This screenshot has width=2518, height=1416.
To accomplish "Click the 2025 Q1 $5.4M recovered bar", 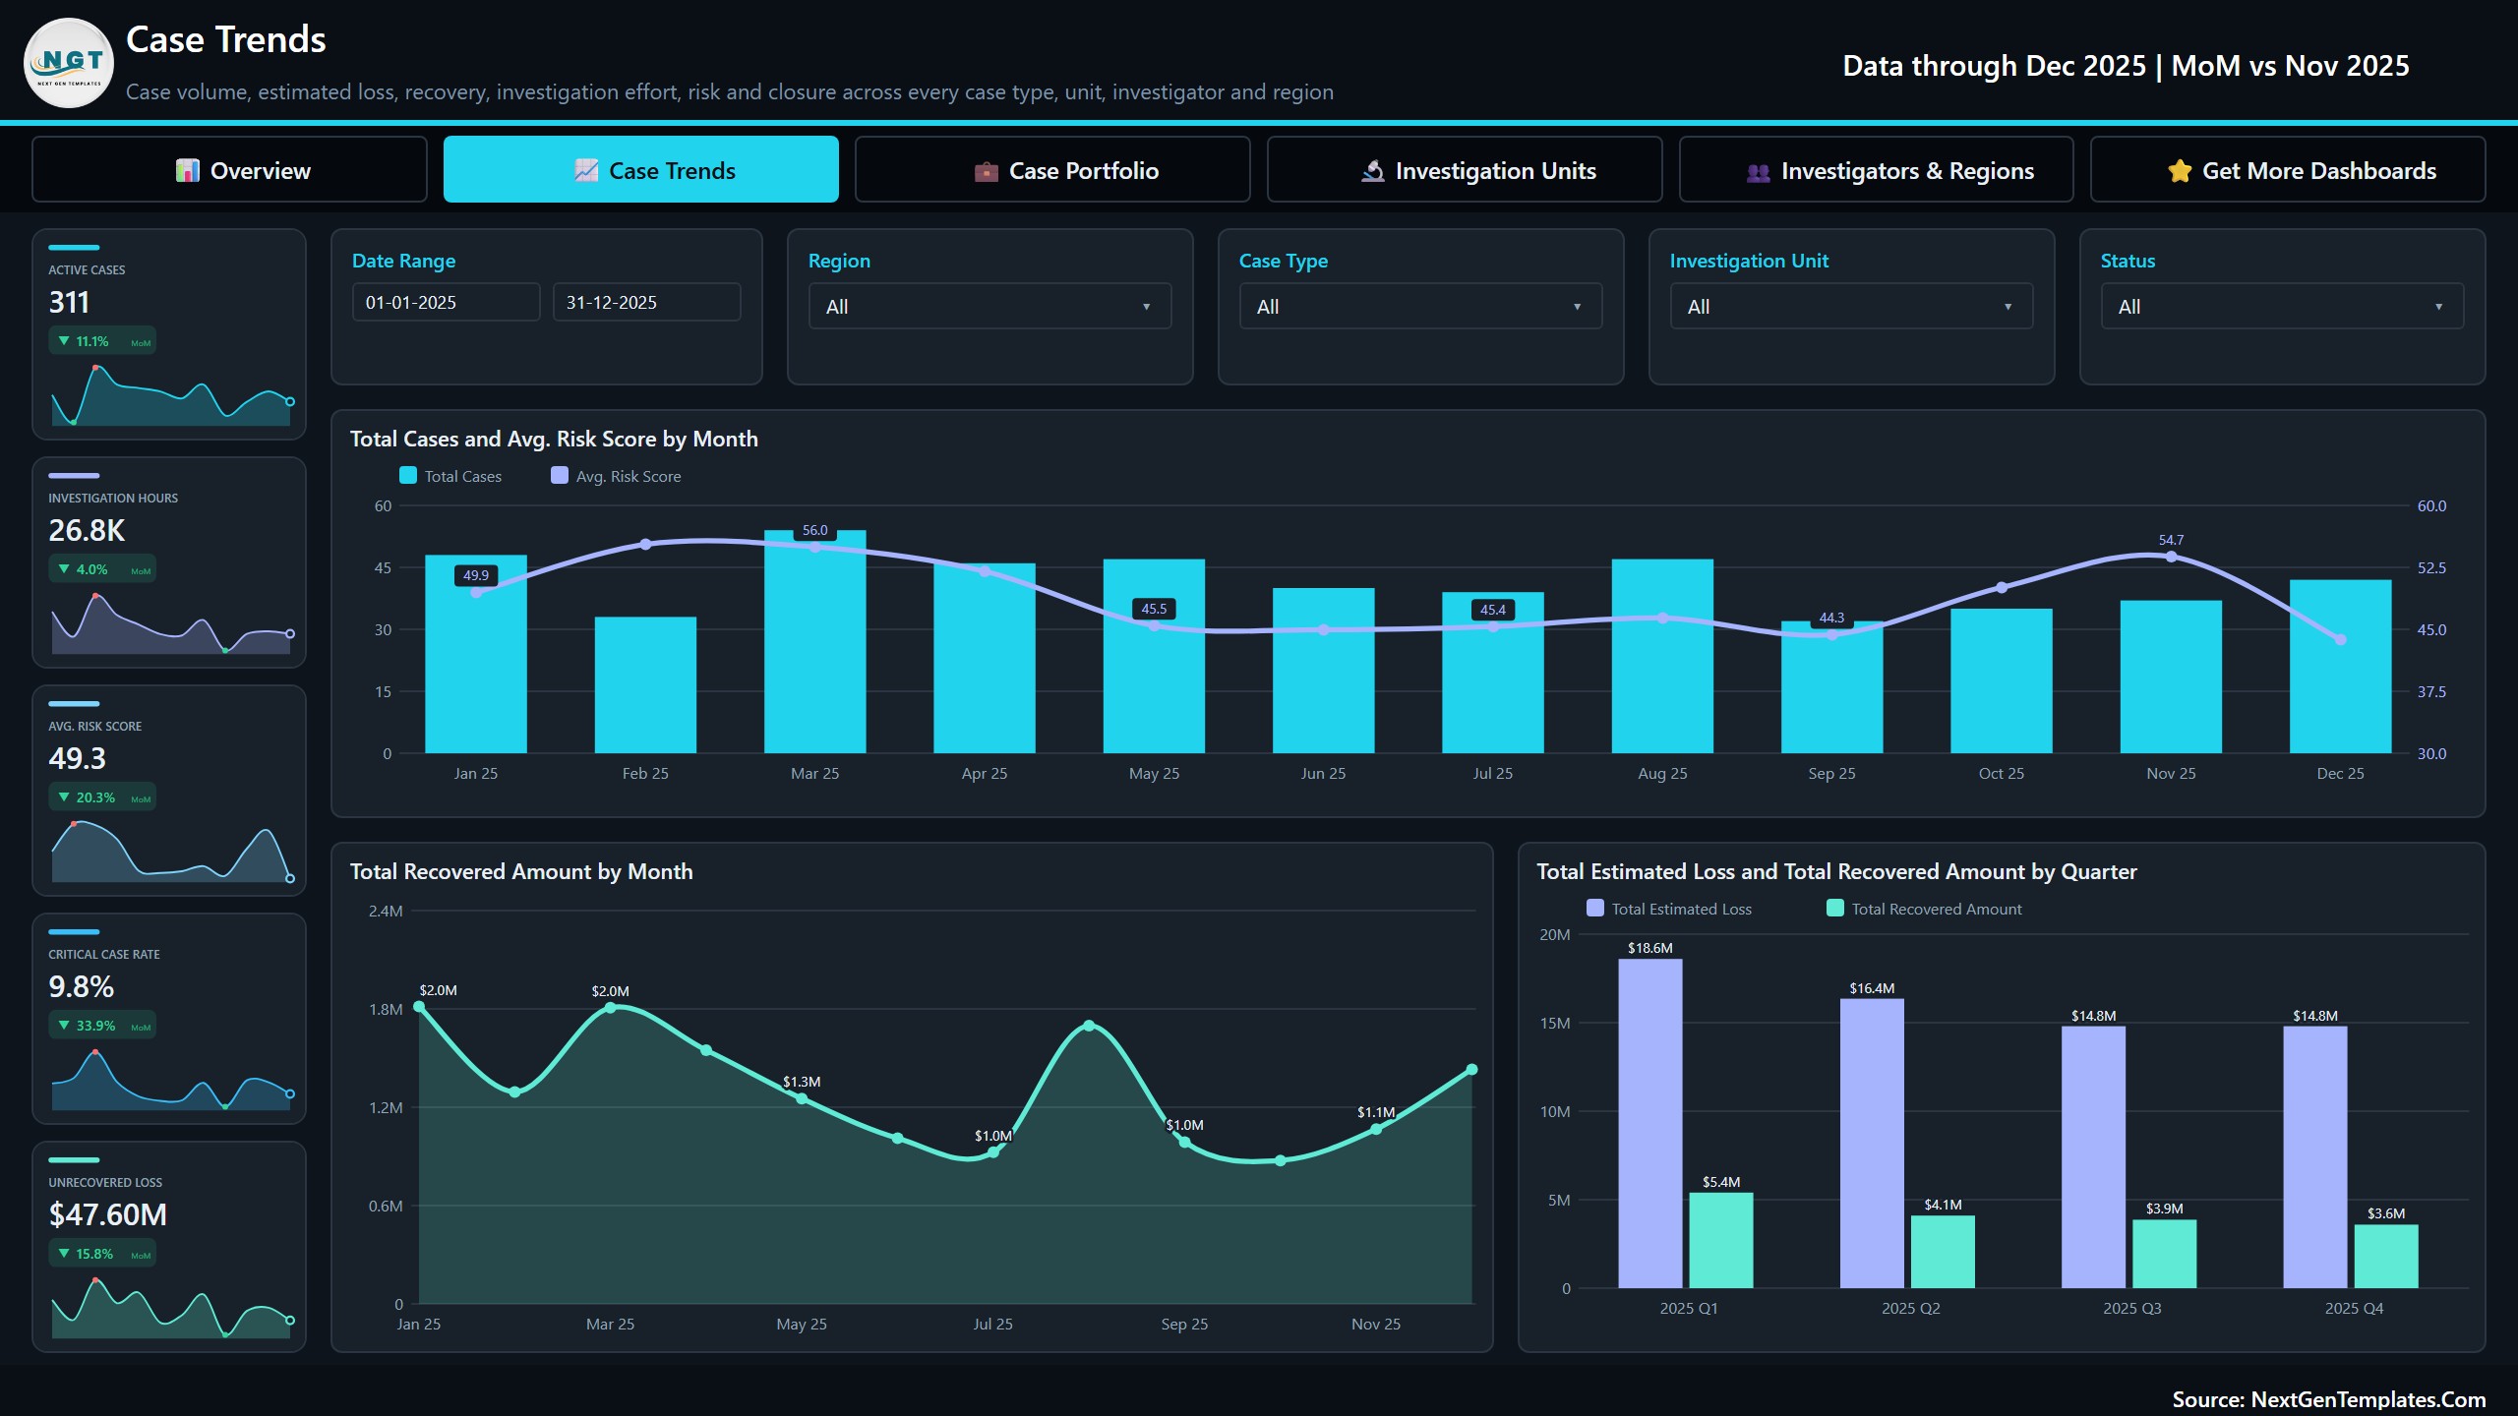I will (1721, 1241).
